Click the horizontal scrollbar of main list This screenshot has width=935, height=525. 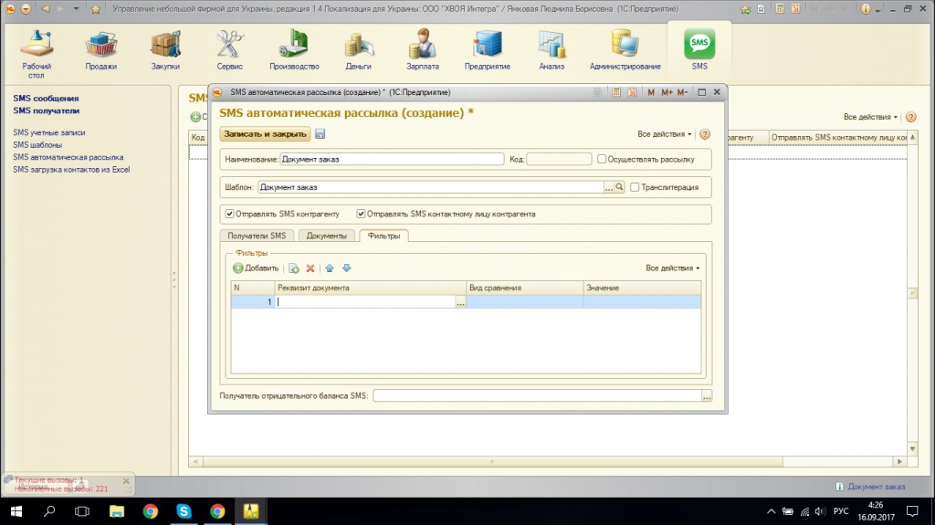point(492,461)
